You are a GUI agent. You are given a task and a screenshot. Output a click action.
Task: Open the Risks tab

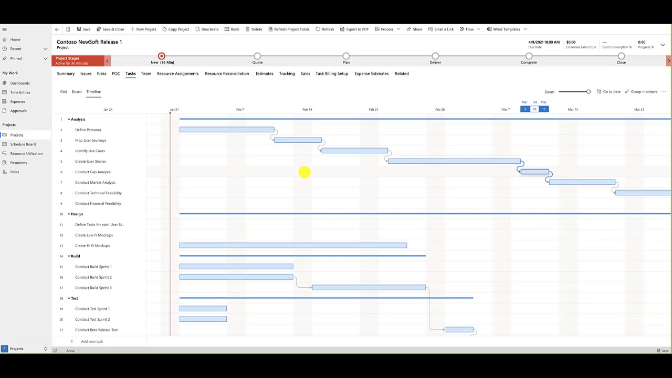pos(101,73)
